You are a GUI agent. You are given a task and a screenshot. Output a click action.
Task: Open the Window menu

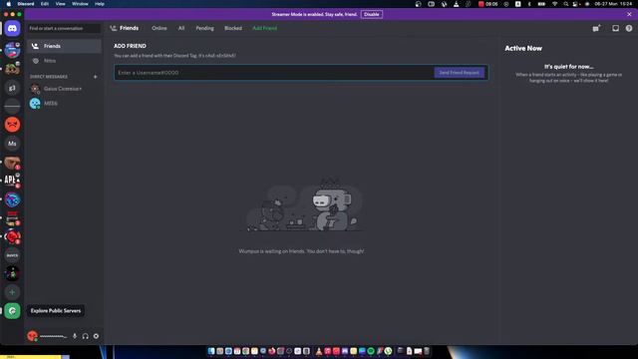[x=80, y=4]
